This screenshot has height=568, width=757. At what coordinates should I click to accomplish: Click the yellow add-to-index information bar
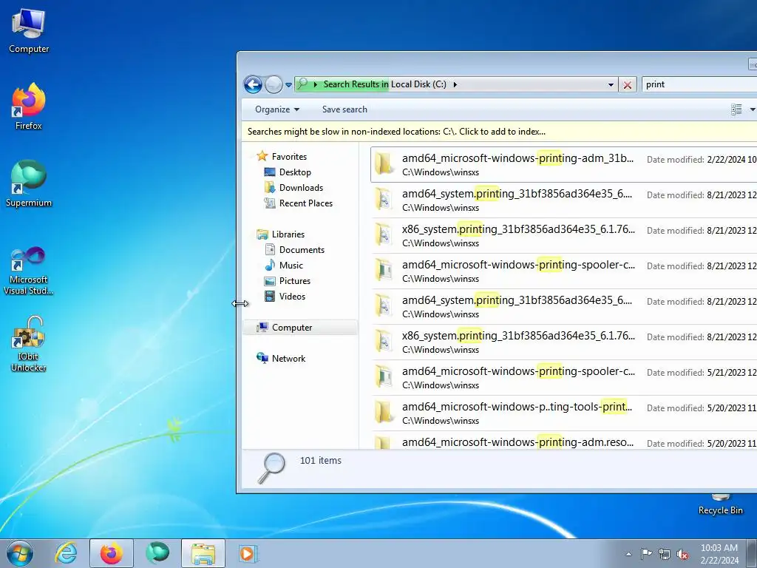pyautogui.click(x=499, y=132)
